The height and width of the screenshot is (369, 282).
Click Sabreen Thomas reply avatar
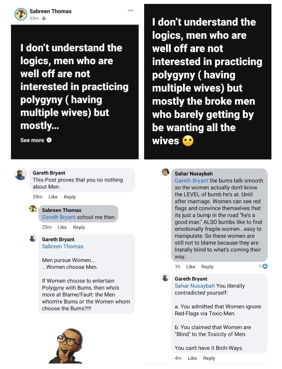click(x=33, y=209)
